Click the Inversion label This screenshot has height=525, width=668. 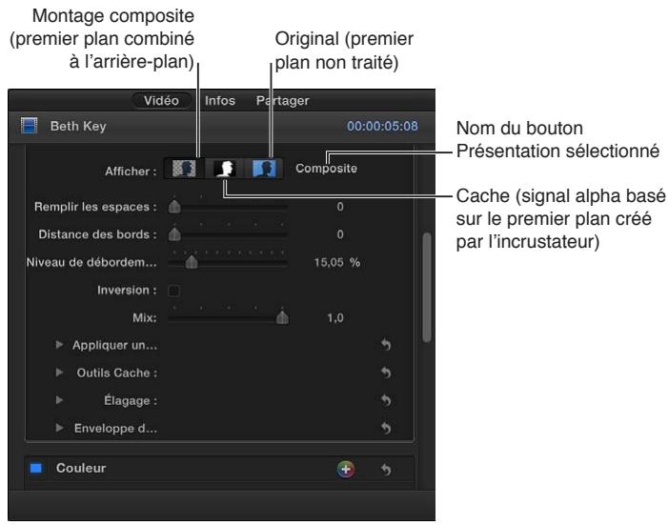pyautogui.click(x=127, y=291)
